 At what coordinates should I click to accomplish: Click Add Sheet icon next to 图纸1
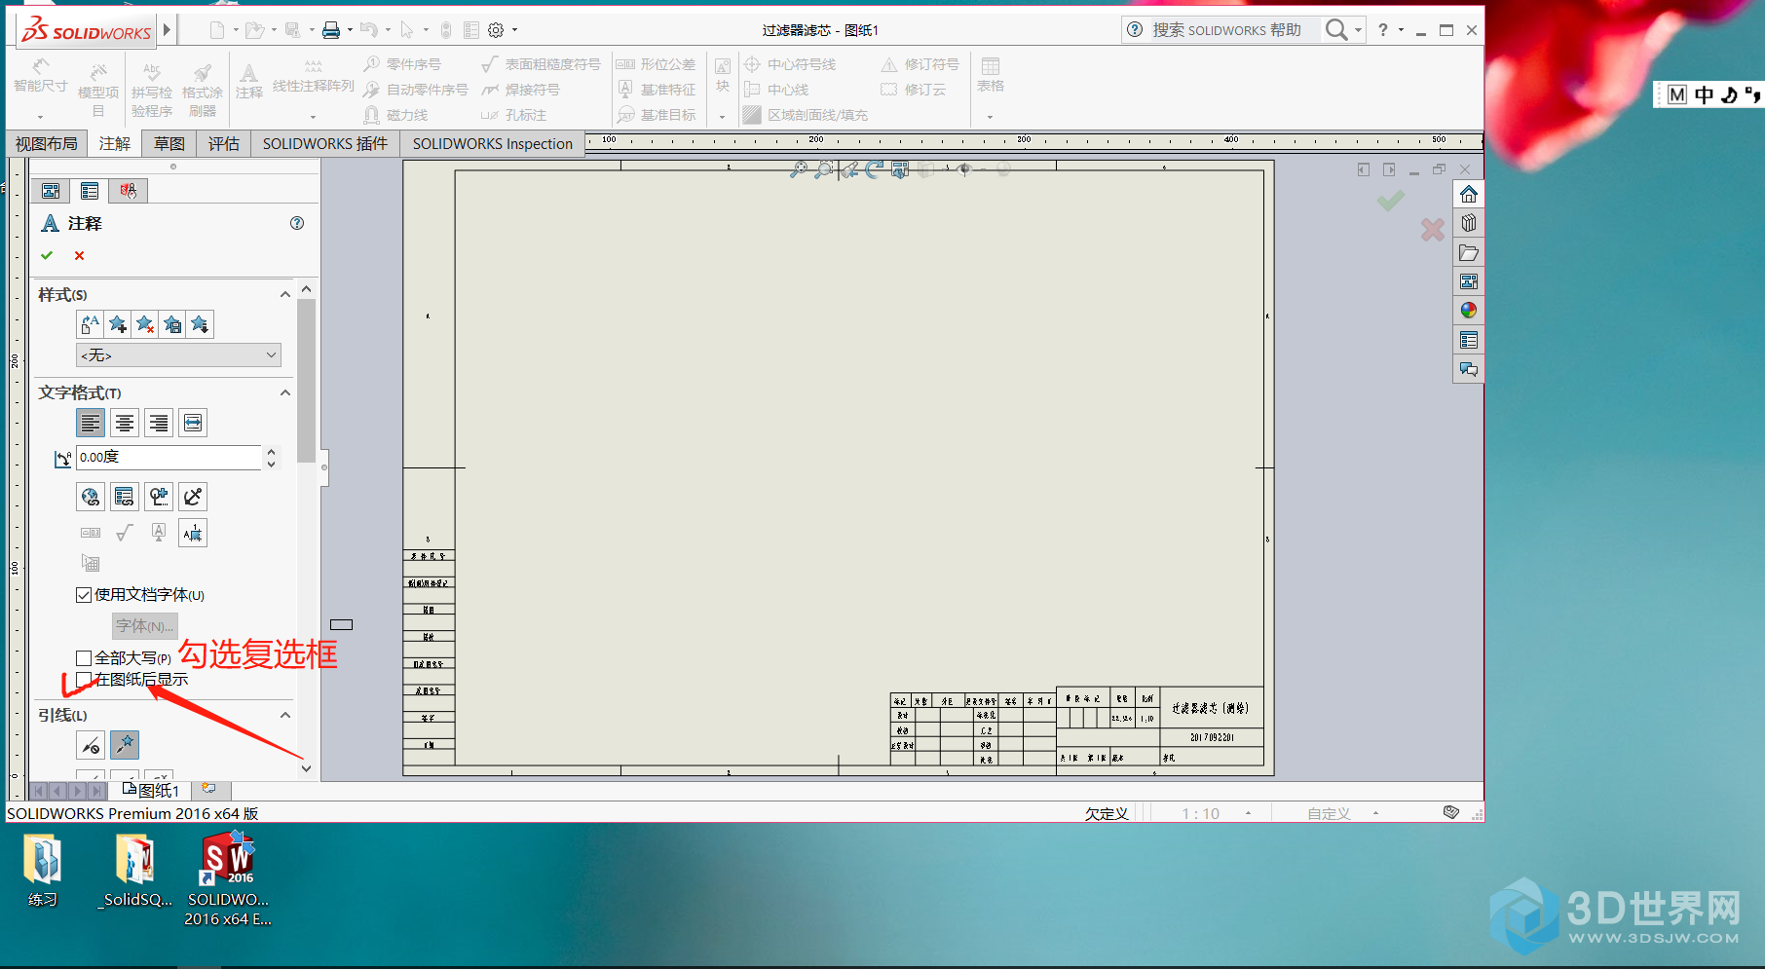point(207,789)
